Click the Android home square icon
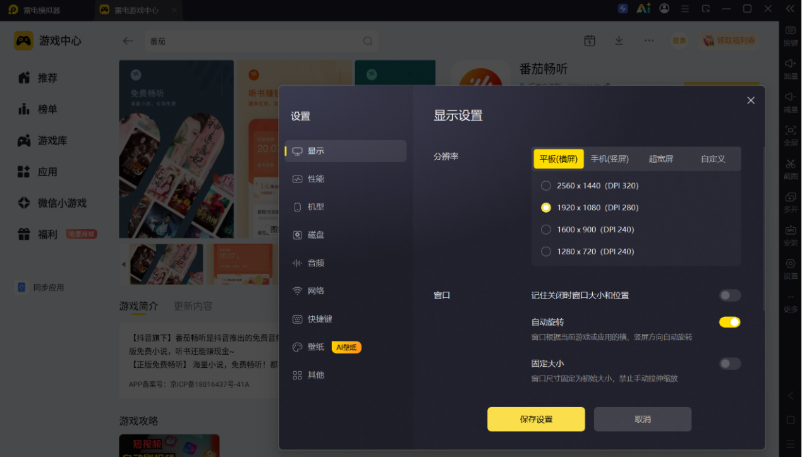This screenshot has width=802, height=457. (x=791, y=420)
